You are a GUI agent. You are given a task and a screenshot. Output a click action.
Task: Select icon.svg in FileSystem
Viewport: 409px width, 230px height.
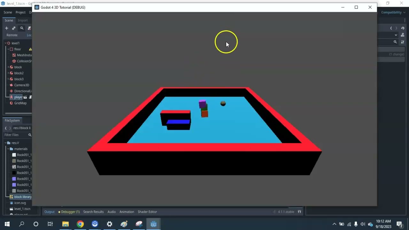[x=18, y=203]
